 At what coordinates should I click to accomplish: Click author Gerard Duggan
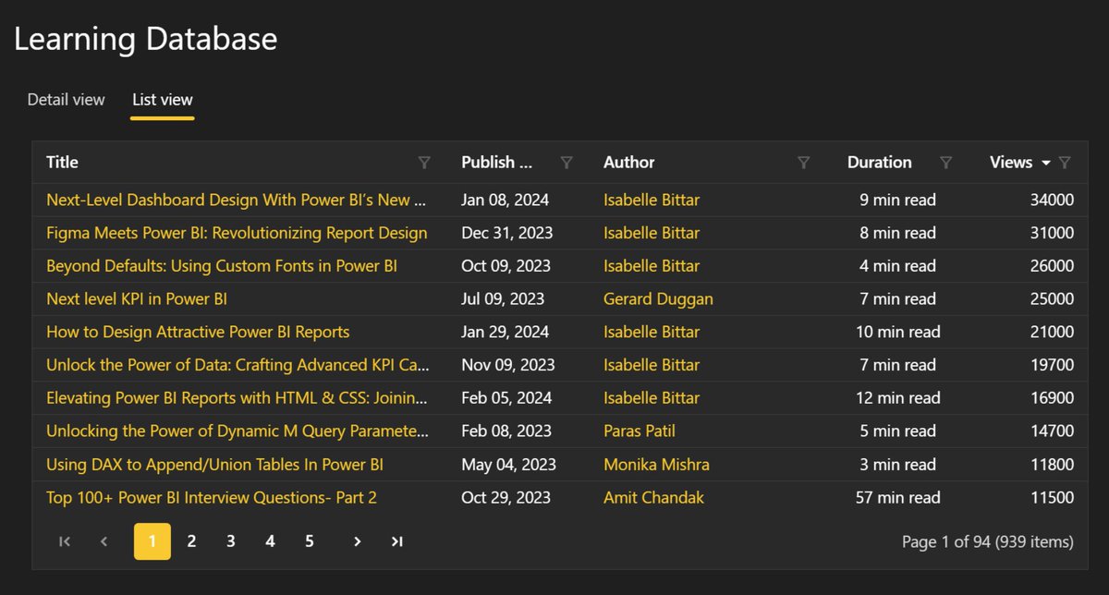658,299
